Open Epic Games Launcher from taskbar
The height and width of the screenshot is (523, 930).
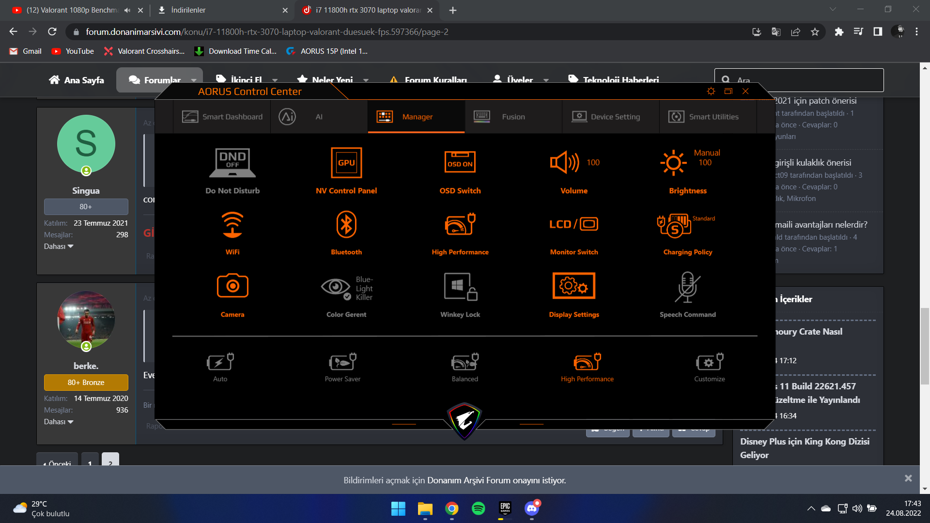coord(505,508)
